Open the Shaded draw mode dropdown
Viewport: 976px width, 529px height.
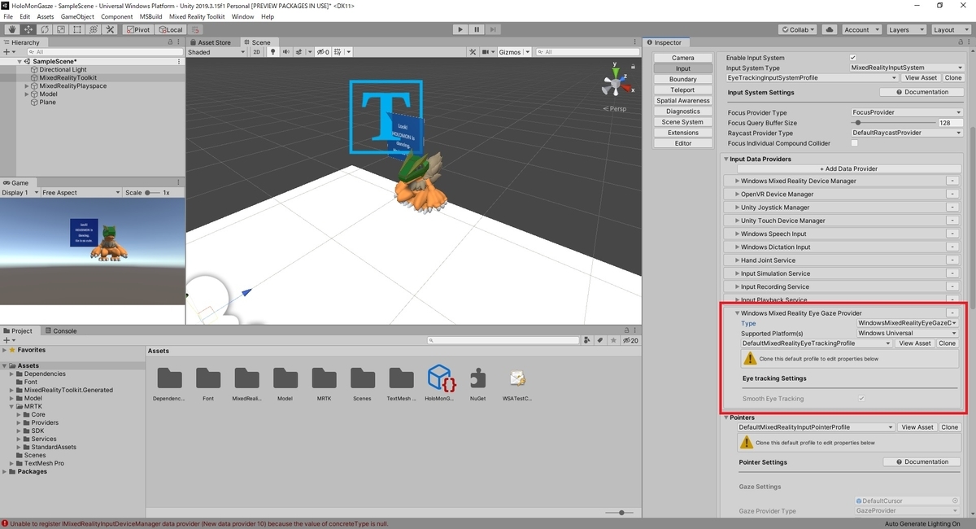(x=215, y=52)
